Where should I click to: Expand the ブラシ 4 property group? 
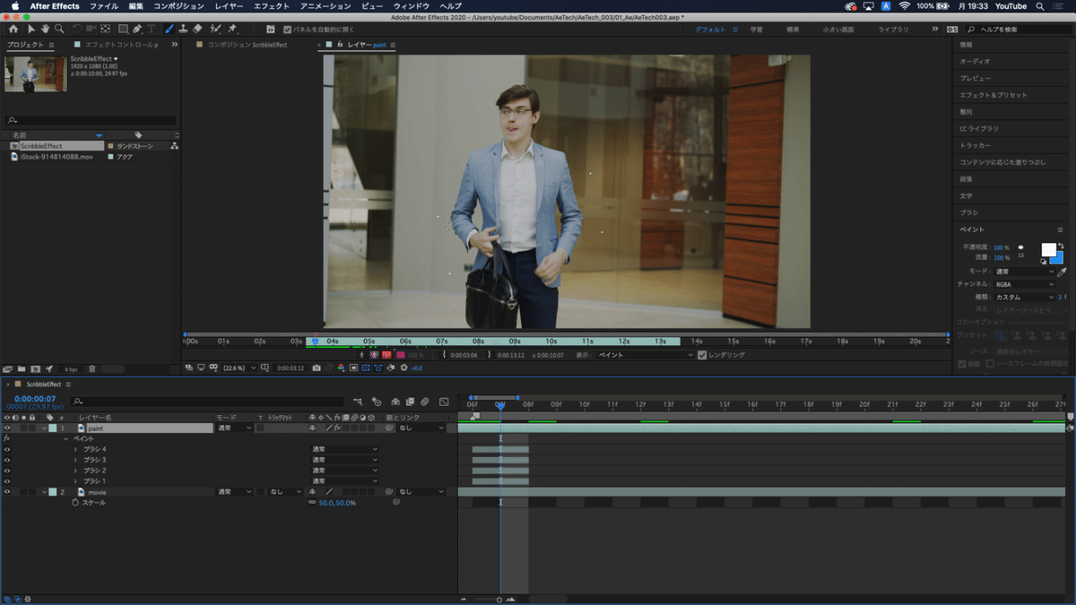tap(75, 449)
